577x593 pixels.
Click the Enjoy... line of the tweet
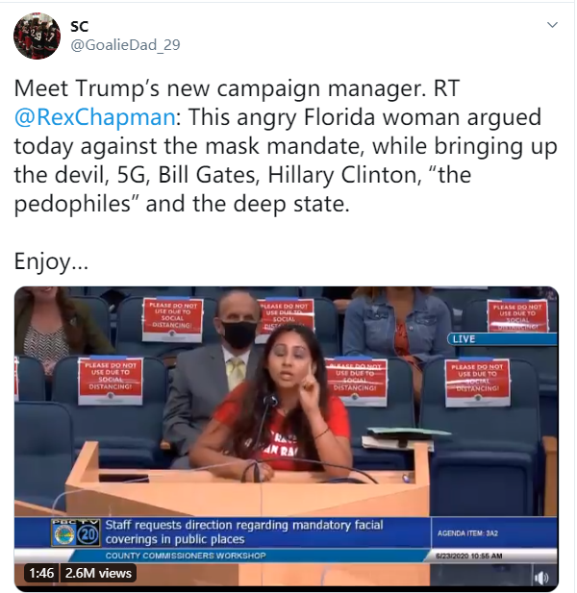(51, 261)
